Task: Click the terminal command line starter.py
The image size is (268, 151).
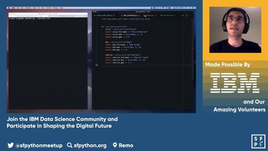Action: (x=29, y=18)
